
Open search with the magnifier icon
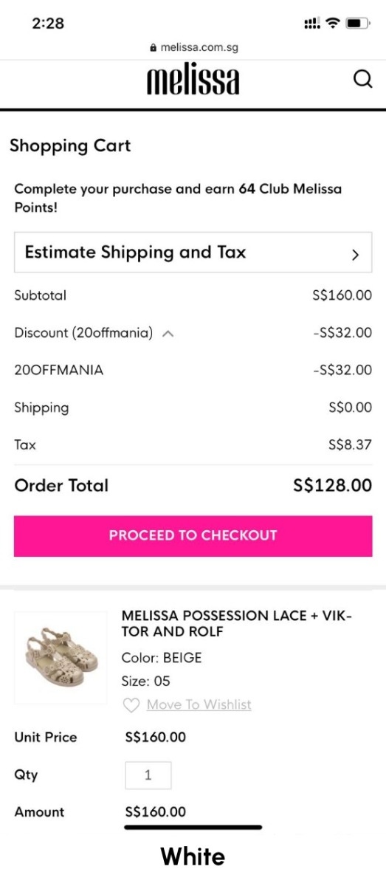[363, 79]
